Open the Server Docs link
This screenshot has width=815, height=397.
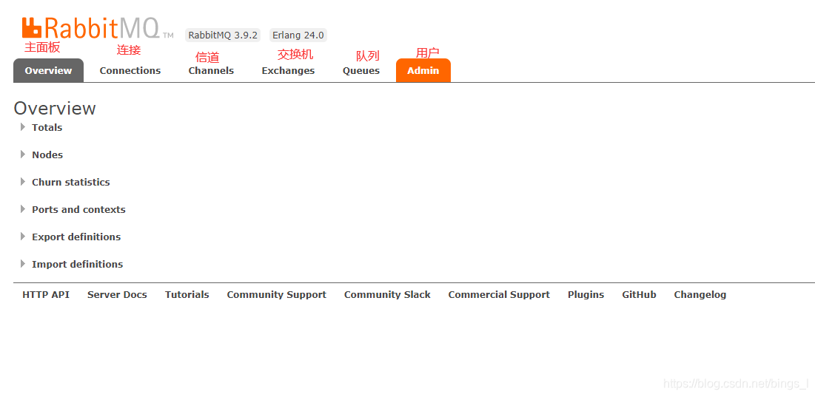117,295
